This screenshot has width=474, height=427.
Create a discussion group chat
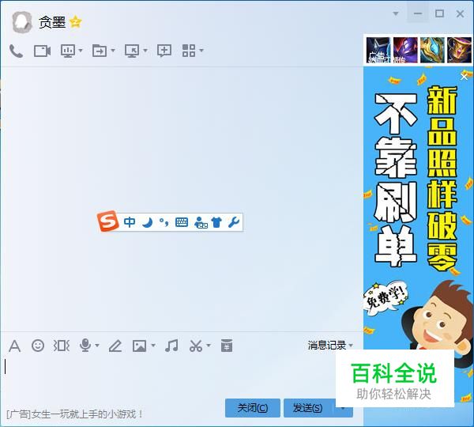coord(164,51)
